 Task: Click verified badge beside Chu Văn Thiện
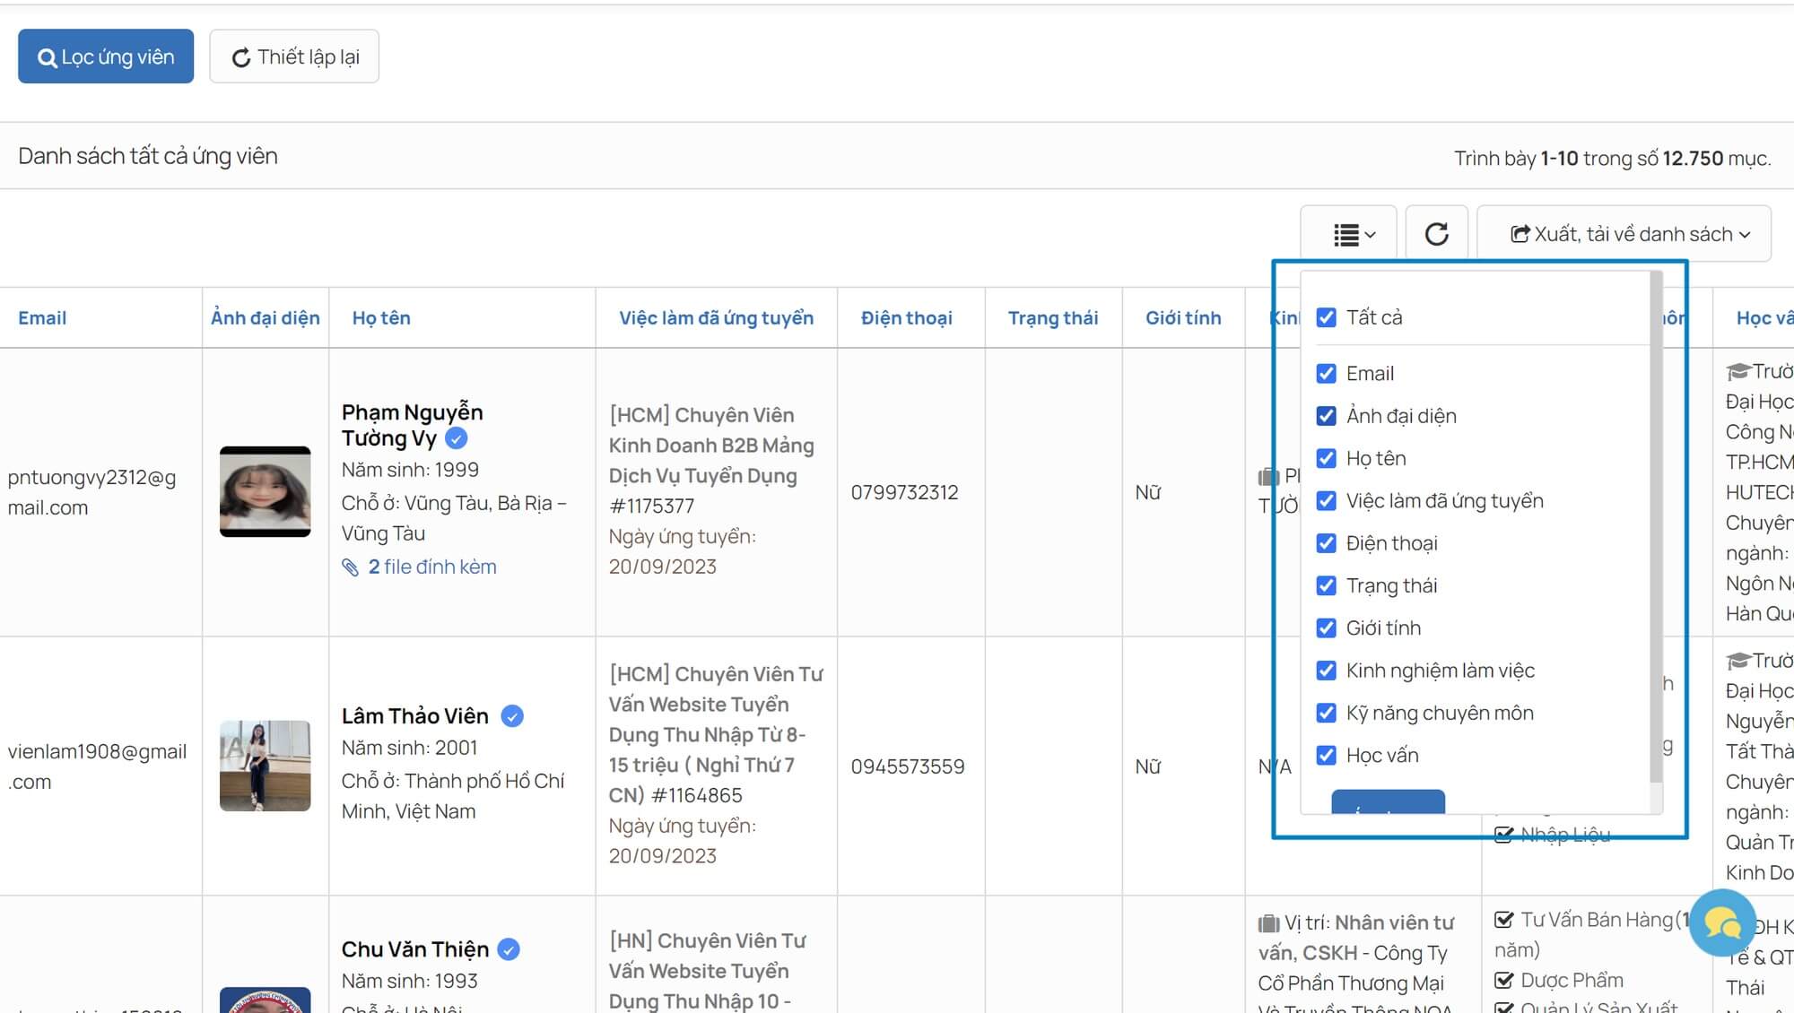(x=509, y=948)
